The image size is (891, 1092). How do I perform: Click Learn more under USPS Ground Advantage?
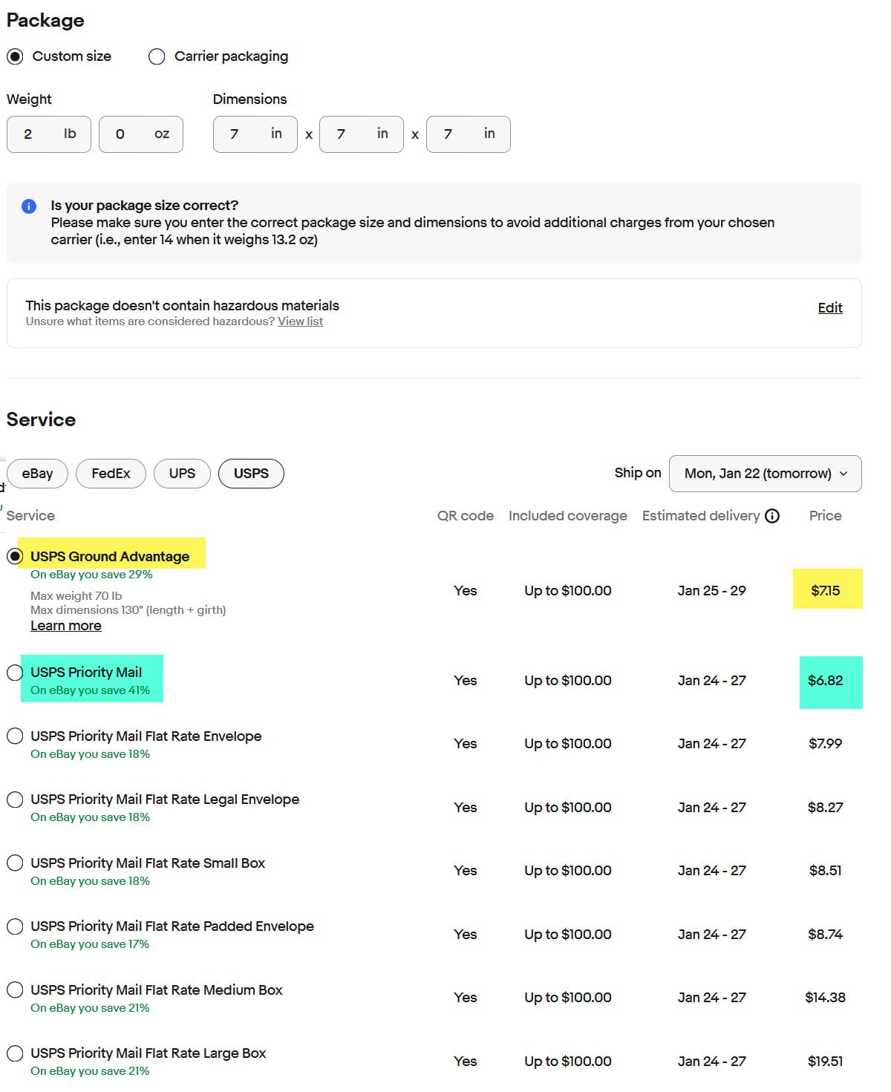65,626
